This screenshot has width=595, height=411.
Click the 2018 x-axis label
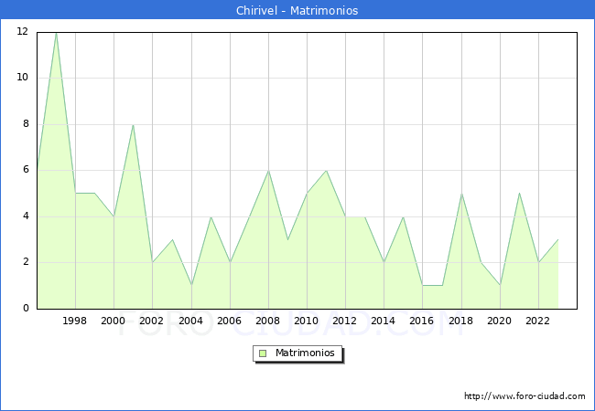pos(460,321)
